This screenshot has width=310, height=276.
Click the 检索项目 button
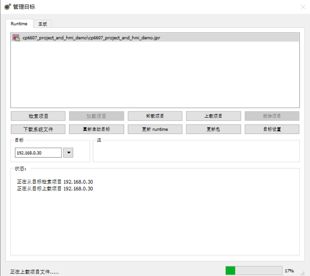pyautogui.click(x=38, y=116)
